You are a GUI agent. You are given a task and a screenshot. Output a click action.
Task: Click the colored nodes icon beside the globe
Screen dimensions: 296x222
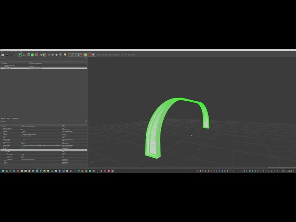[24, 55]
